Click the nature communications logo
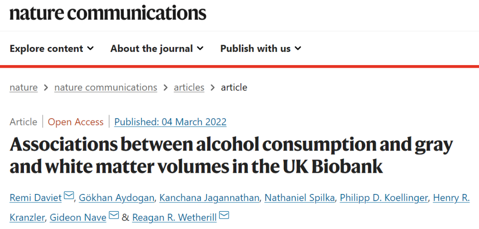Viewport: 479px width, 229px height. [108, 13]
